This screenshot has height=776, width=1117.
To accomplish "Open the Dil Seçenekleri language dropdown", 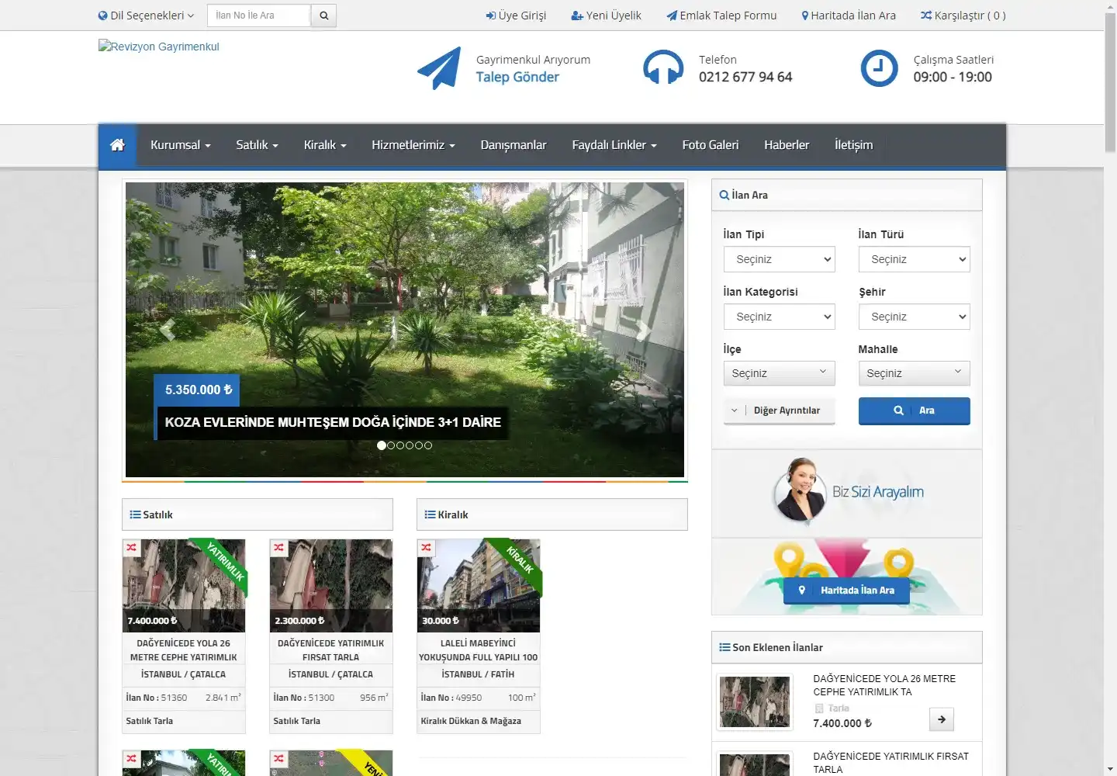I will (x=146, y=16).
